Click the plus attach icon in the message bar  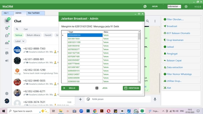click(80, 99)
